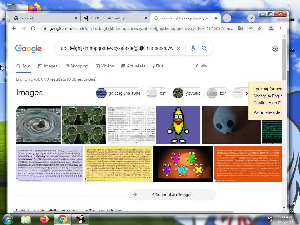Close the Google search results tab
This screenshot has height=225, width=300.
[x=216, y=18]
